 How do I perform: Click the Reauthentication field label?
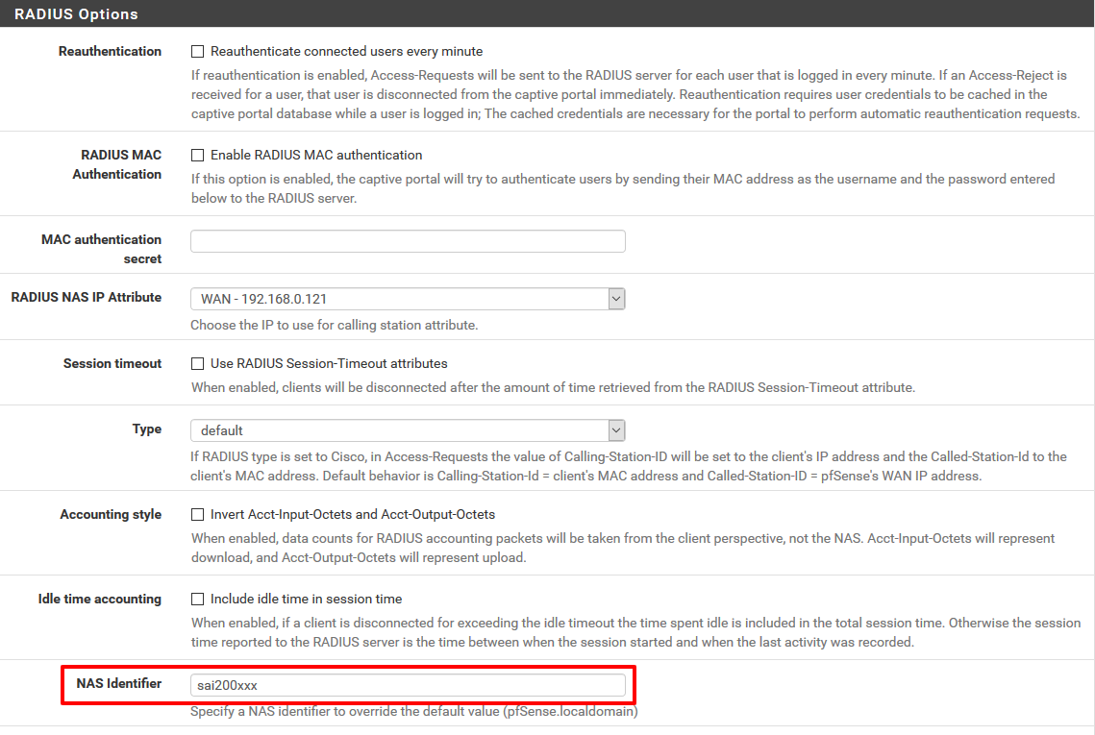(x=110, y=52)
